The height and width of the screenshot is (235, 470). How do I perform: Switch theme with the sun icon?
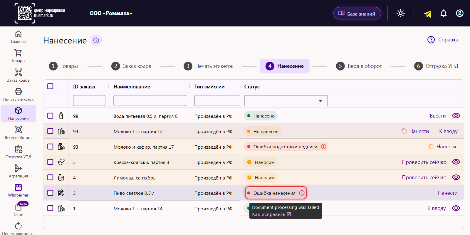tap(401, 13)
